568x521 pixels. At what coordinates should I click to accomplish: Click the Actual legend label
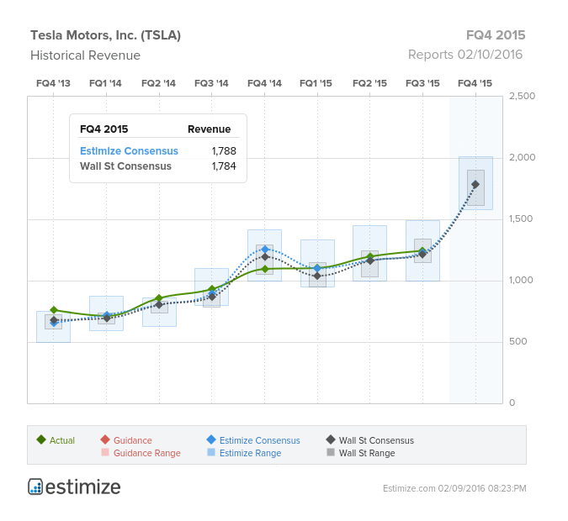coord(62,440)
